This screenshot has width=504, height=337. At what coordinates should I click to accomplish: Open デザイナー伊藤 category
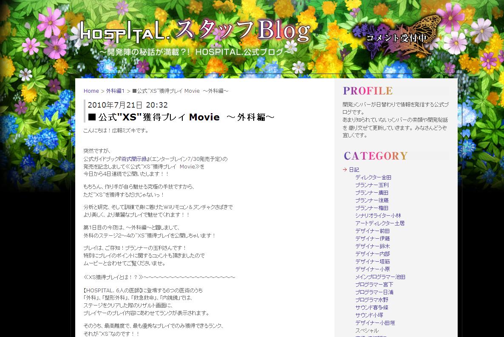tap(373, 239)
